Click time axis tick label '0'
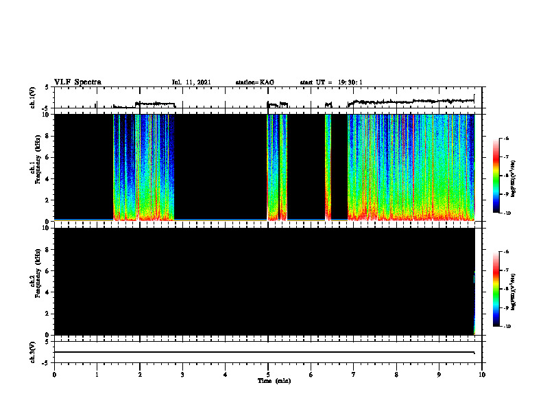Viewport: 543px width, 420px height. (x=54, y=375)
